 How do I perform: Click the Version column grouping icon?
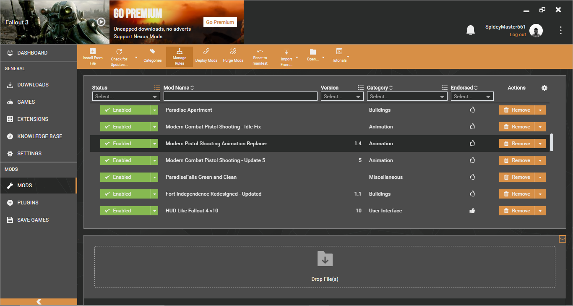[x=361, y=88]
